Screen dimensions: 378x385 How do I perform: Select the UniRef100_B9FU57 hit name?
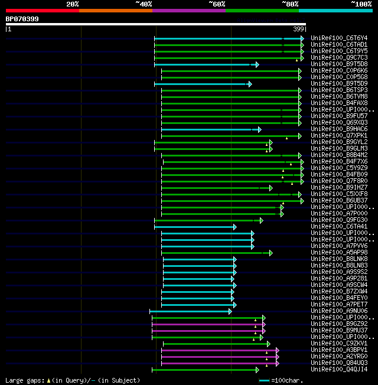point(339,116)
